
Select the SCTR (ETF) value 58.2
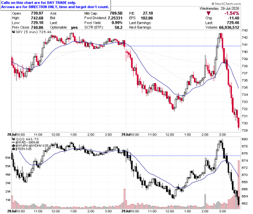click(119, 27)
